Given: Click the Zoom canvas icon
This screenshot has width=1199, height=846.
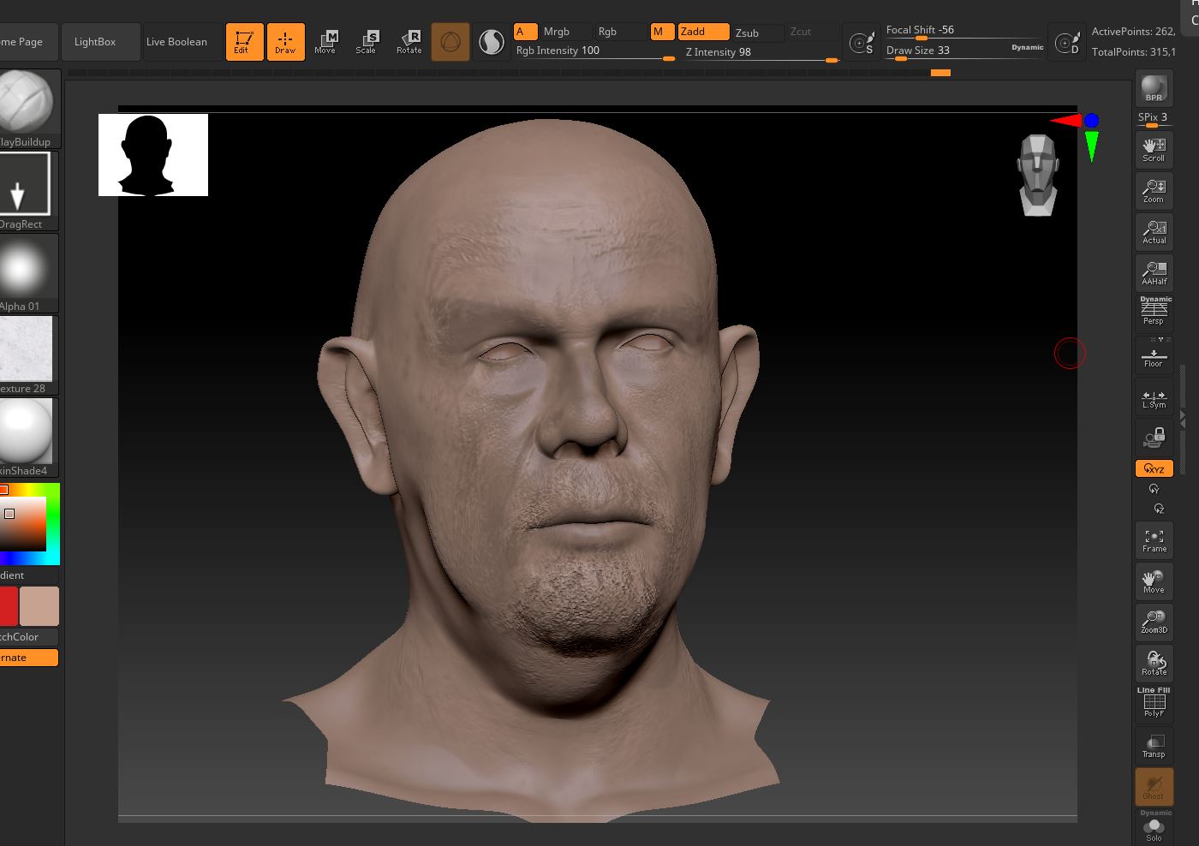Looking at the screenshot, I should point(1154,190).
